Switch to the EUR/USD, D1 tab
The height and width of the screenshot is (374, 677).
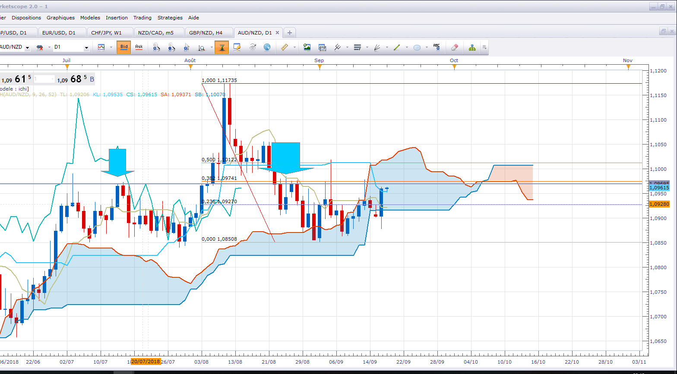(61, 33)
